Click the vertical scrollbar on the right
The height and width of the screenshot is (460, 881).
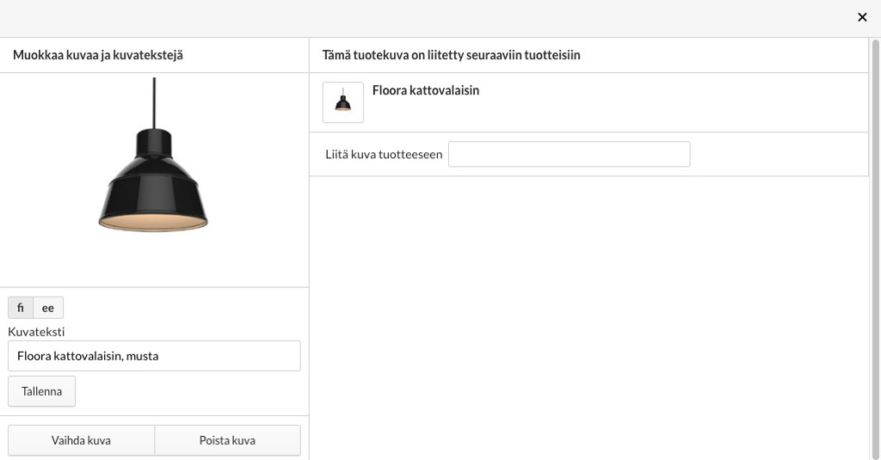pyautogui.click(x=875, y=248)
